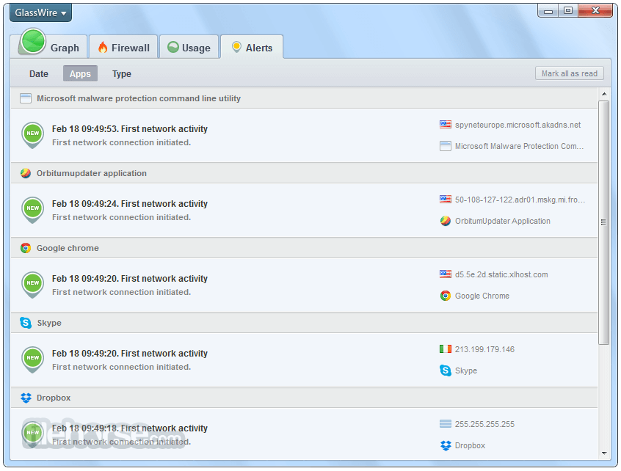
Task: Select the Alerts tab
Action: [x=252, y=47]
